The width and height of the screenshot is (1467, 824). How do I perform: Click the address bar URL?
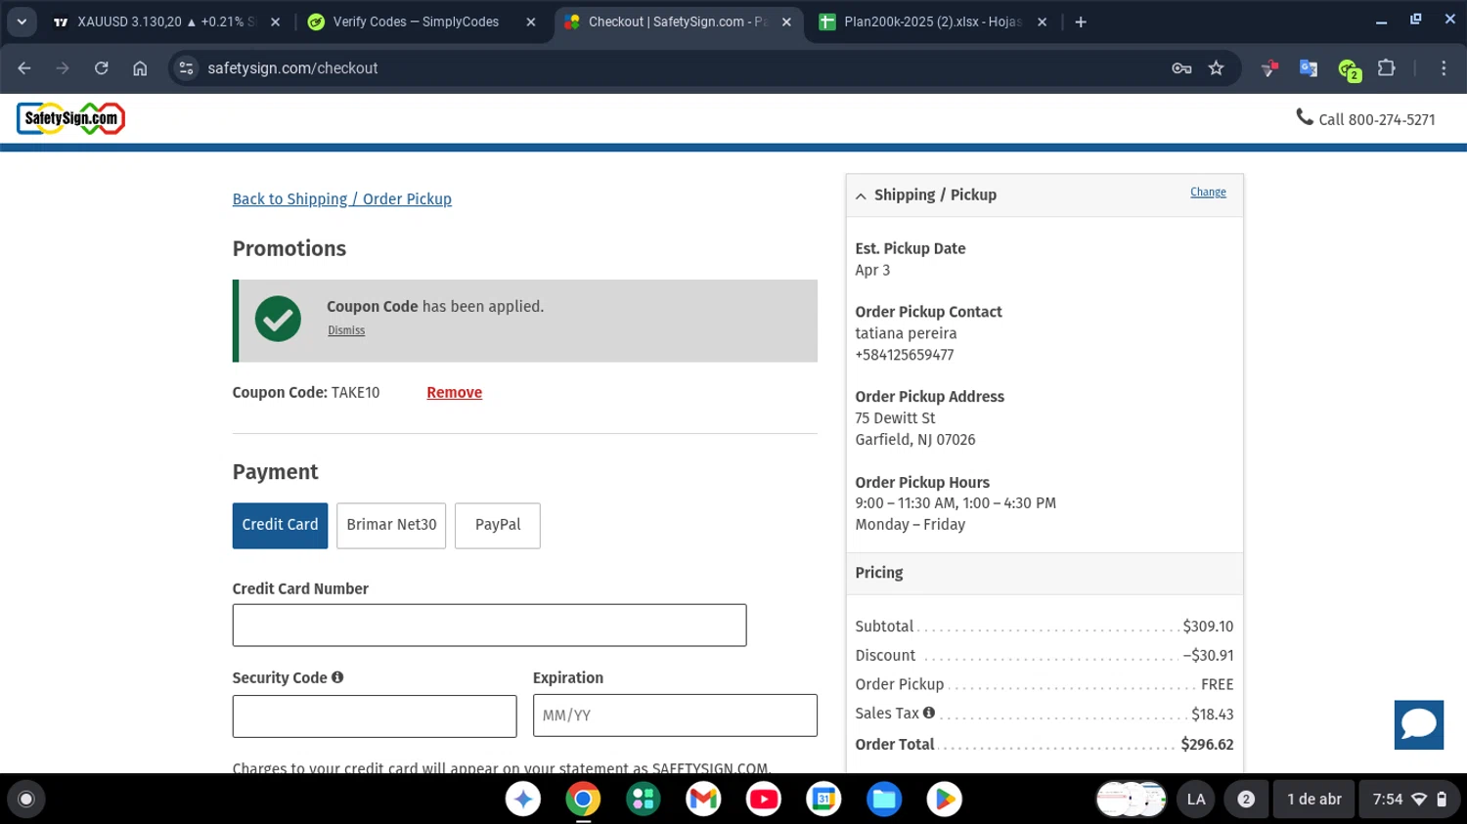(292, 68)
